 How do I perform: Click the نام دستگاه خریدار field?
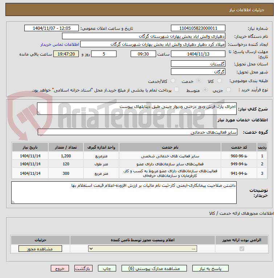tap(144, 36)
